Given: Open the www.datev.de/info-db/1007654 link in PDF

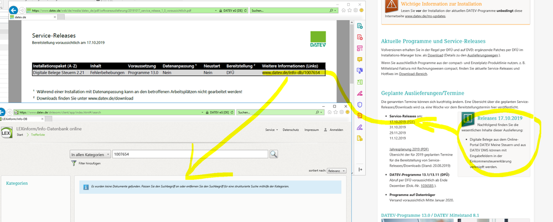Looking at the screenshot, I should (x=291, y=73).
